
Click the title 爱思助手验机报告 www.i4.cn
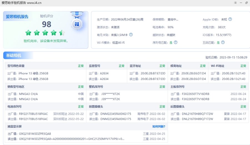[21, 3]
